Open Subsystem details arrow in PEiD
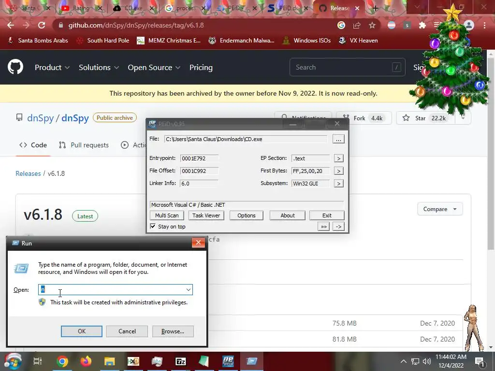 tap(339, 184)
